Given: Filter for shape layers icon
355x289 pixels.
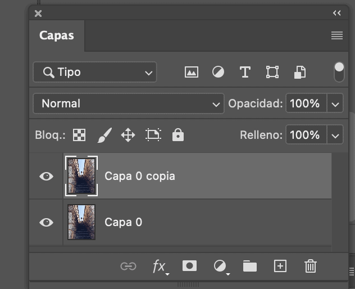Looking at the screenshot, I should [x=272, y=72].
